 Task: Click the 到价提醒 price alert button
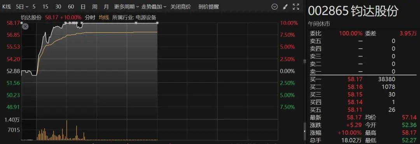(x=209, y=7)
